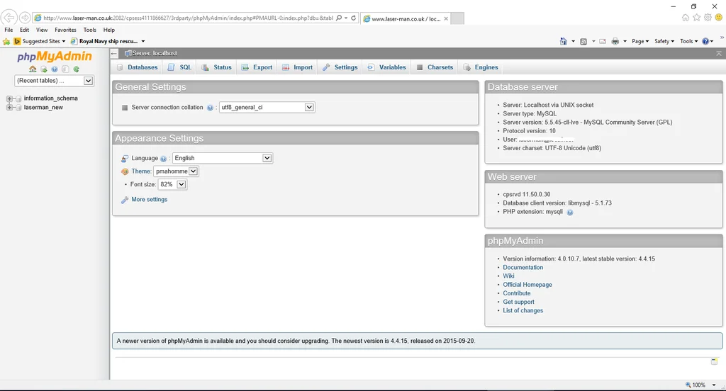
Task: Reload the navigation frame with green arrow
Action: click(77, 69)
